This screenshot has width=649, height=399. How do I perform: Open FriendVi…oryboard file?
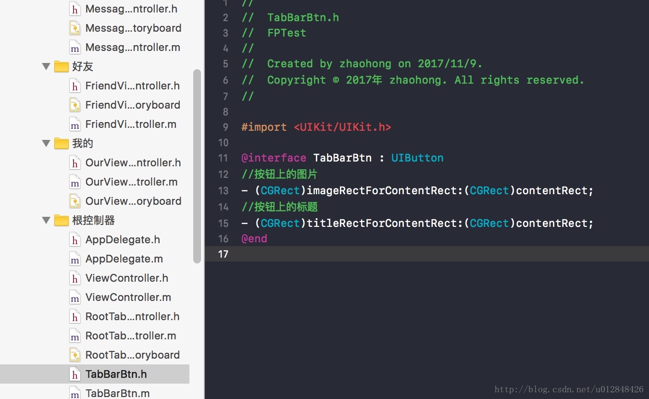point(133,105)
